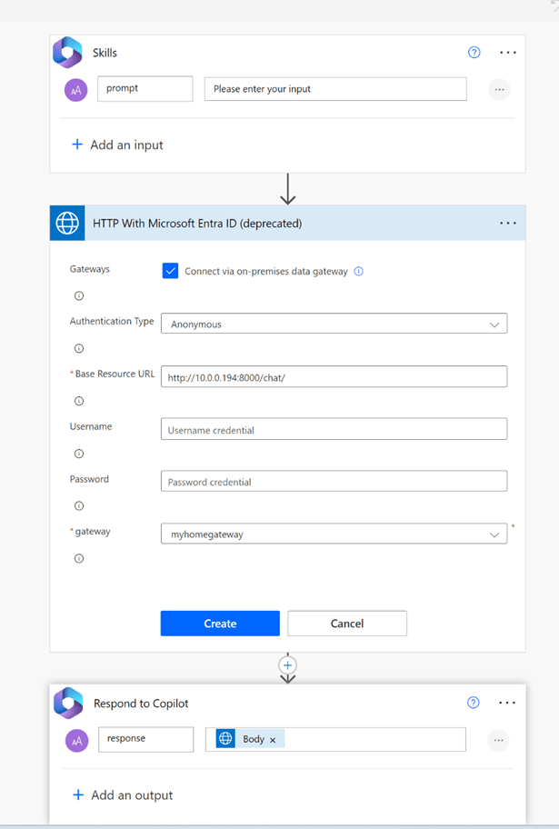Remove the Body token from response

pos(273,740)
